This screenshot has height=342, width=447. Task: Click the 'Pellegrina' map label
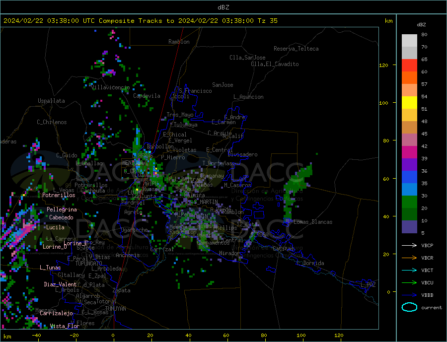62,210
